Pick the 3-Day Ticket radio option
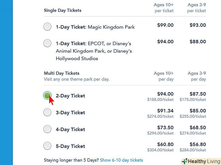221x165 pixels. tap(47, 112)
